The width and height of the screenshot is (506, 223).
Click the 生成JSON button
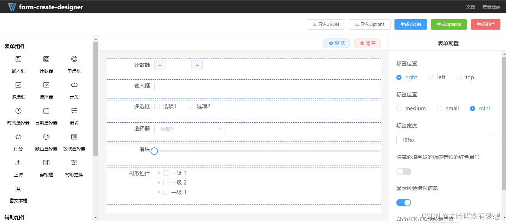pos(410,24)
